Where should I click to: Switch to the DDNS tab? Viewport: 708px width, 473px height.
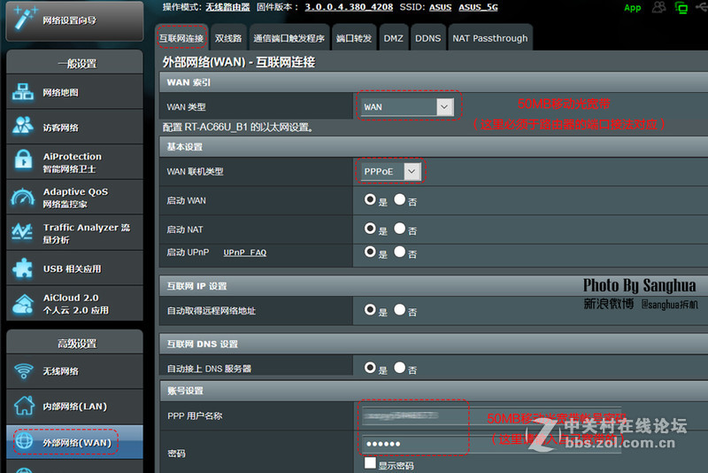tap(427, 38)
